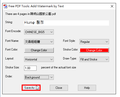Click the String watermark text field
This screenshot has width=120, height=97.
(x=66, y=23)
